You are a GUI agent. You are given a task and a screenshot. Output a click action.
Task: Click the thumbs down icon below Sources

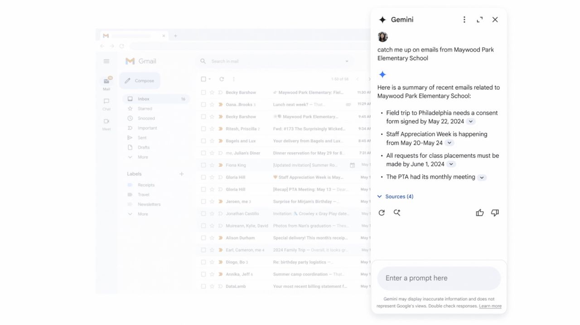[495, 212]
